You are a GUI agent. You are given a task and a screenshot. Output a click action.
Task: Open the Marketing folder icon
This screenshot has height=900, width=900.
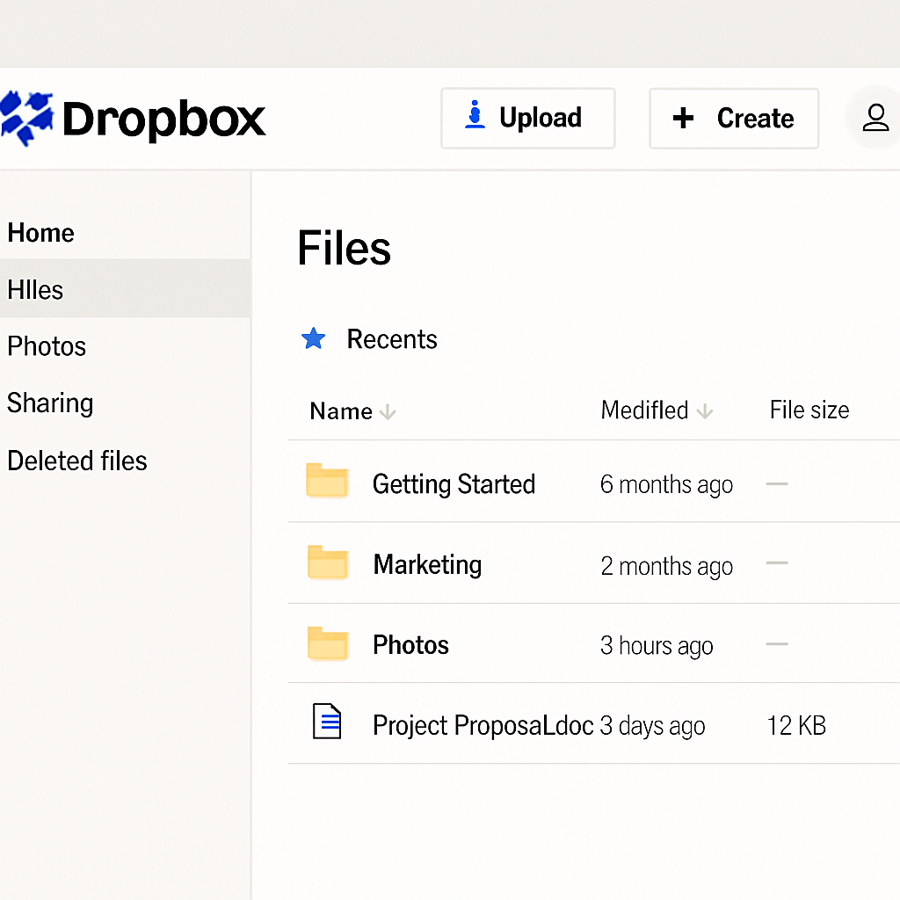pos(328,562)
